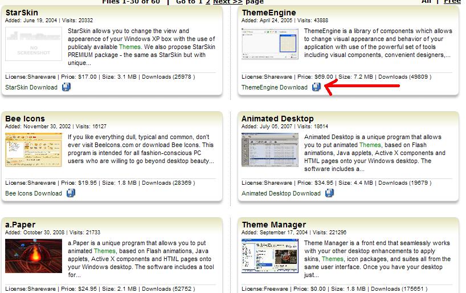The width and height of the screenshot is (466, 293).
Task: Follow the green Themes link in Animated Desktop description
Action: point(370,145)
